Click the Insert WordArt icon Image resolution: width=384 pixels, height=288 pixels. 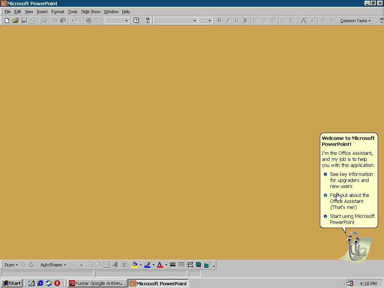(115, 265)
